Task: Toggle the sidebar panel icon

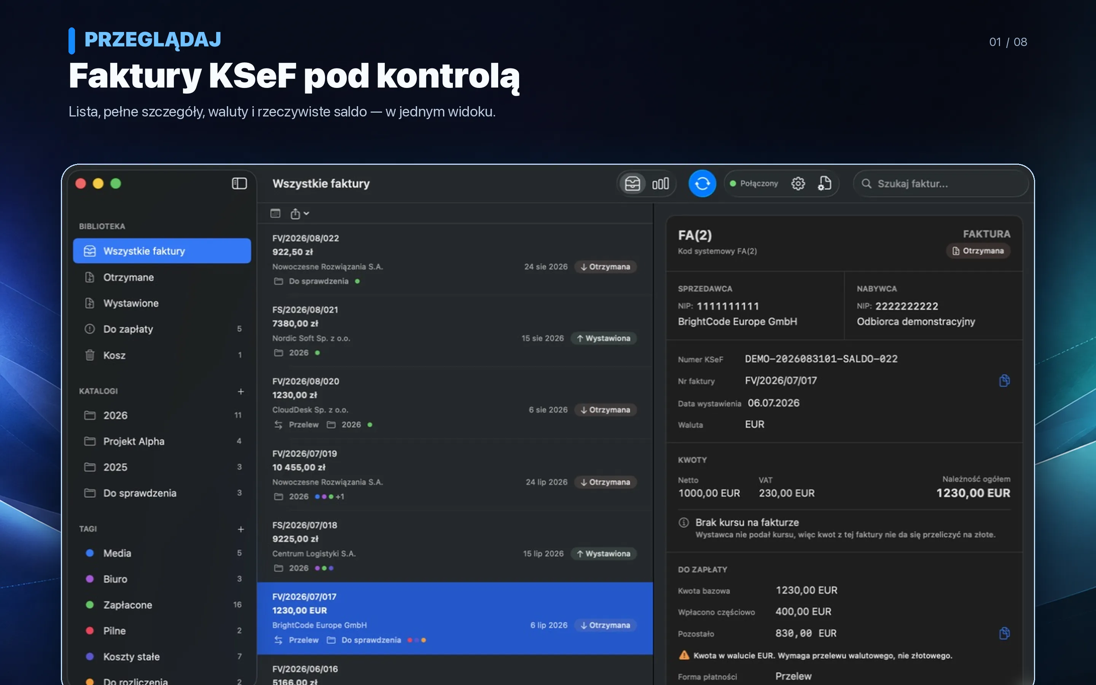Action: tap(239, 183)
